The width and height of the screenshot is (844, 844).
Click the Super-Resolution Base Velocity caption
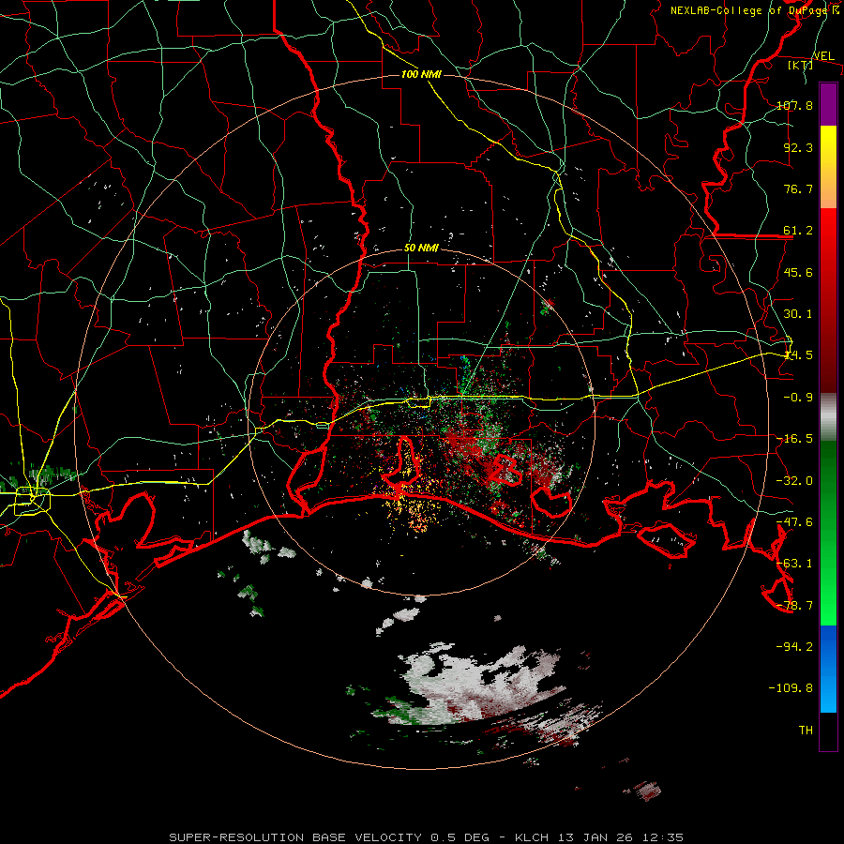[427, 837]
